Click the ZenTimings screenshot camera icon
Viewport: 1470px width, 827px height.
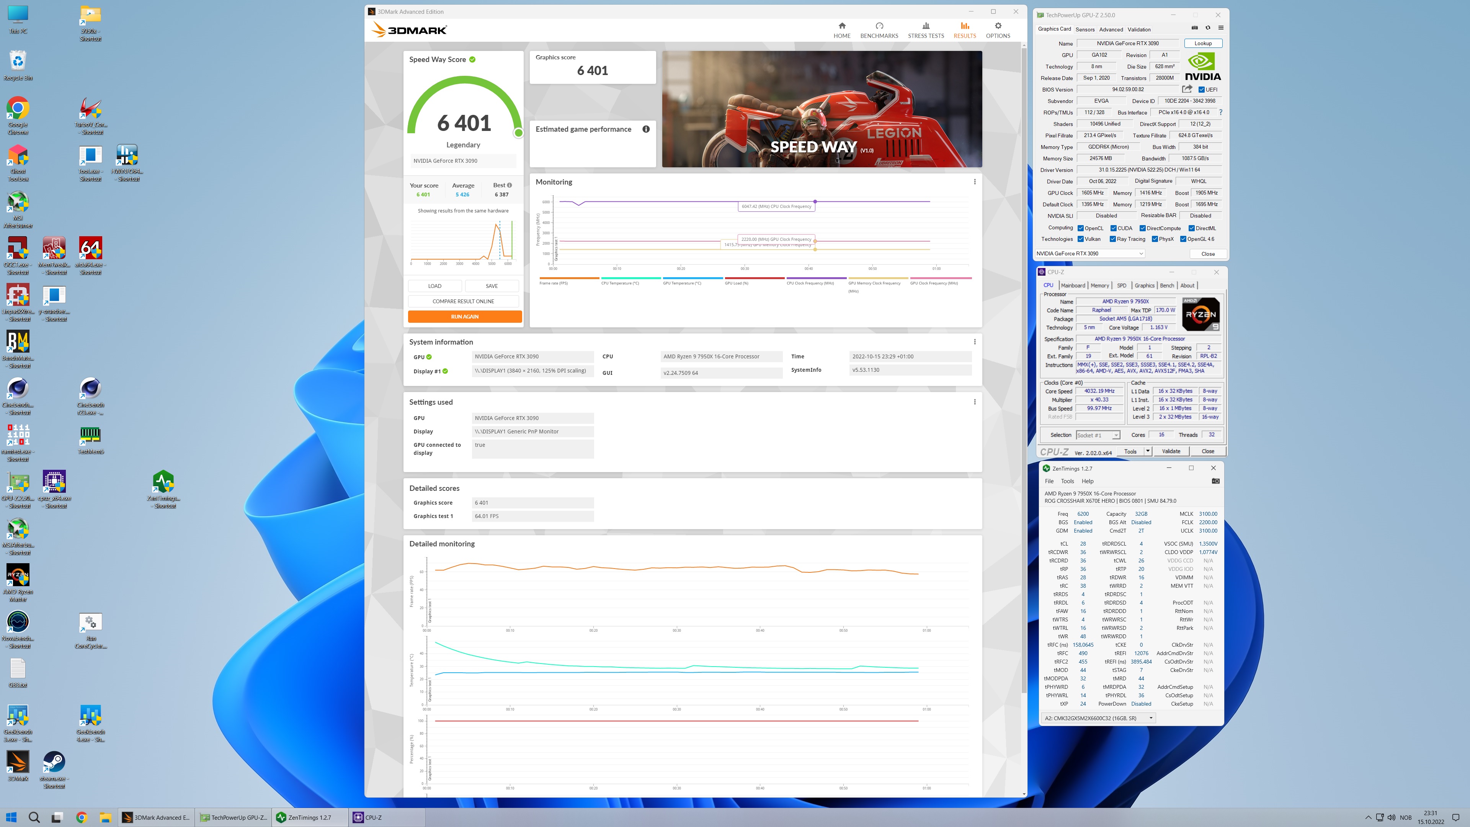(1215, 481)
